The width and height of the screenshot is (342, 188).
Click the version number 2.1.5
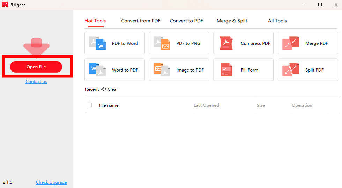point(7,182)
